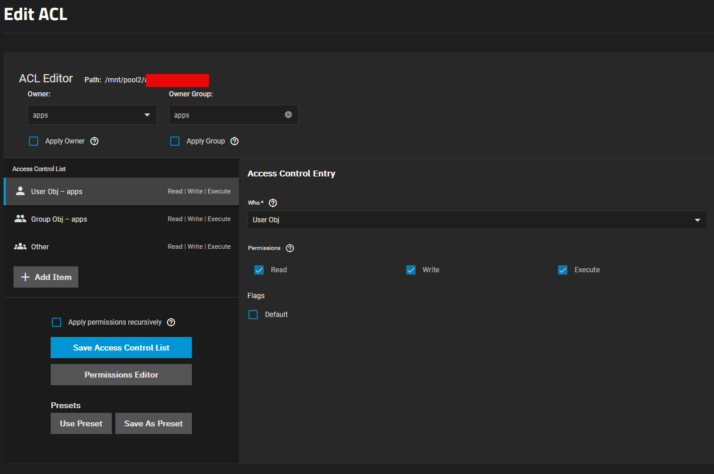
Task: Open help icon next to Apply Owner
Action: tap(94, 141)
